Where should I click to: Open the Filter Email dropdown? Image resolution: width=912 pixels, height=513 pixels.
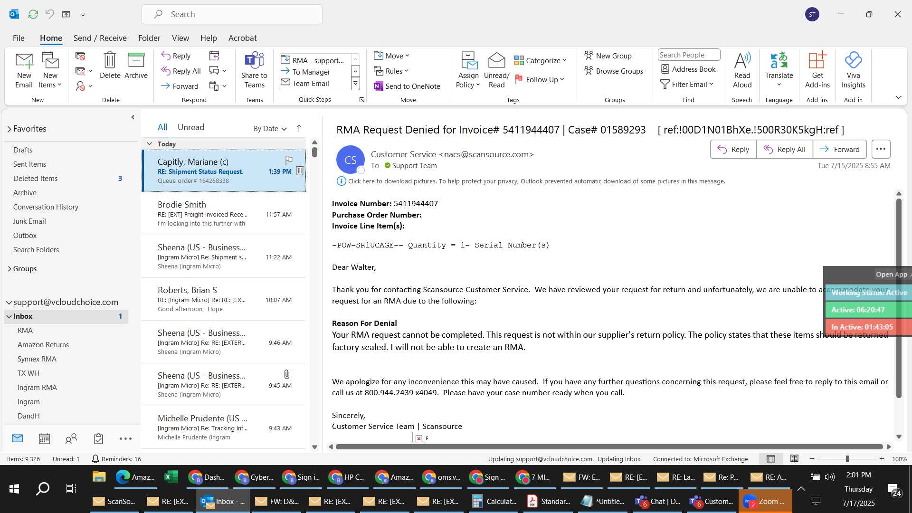(687, 84)
